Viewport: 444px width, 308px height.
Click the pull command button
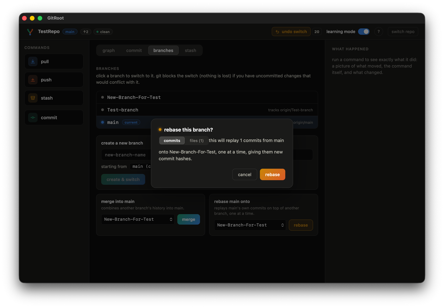coord(54,61)
